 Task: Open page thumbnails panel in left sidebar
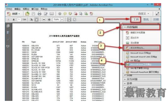tap(8, 26)
